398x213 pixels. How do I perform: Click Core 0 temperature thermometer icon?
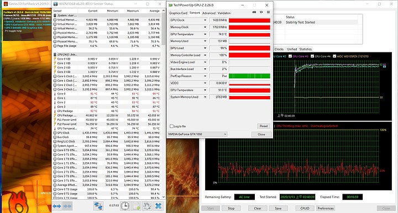(x=55, y=94)
